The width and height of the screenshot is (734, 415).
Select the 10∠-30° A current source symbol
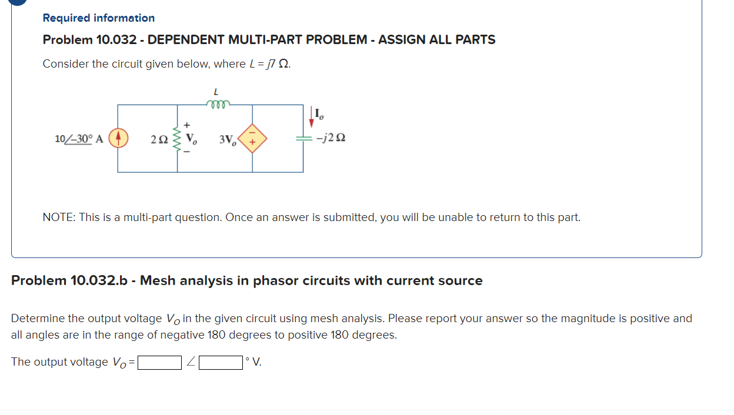pyautogui.click(x=118, y=139)
